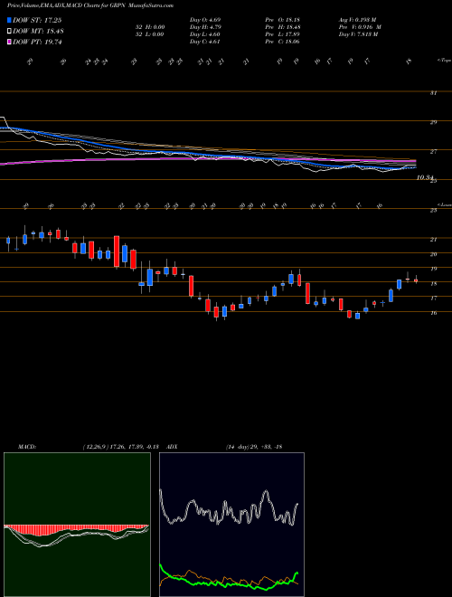
Task: Open the ADX indicator panel
Action: pyautogui.click(x=231, y=525)
